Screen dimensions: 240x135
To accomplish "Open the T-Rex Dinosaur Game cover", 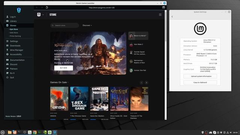I will [79, 99].
